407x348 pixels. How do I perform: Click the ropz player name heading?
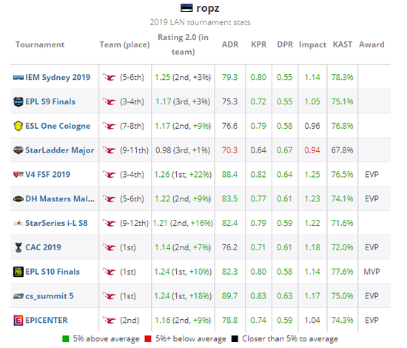[x=208, y=8]
